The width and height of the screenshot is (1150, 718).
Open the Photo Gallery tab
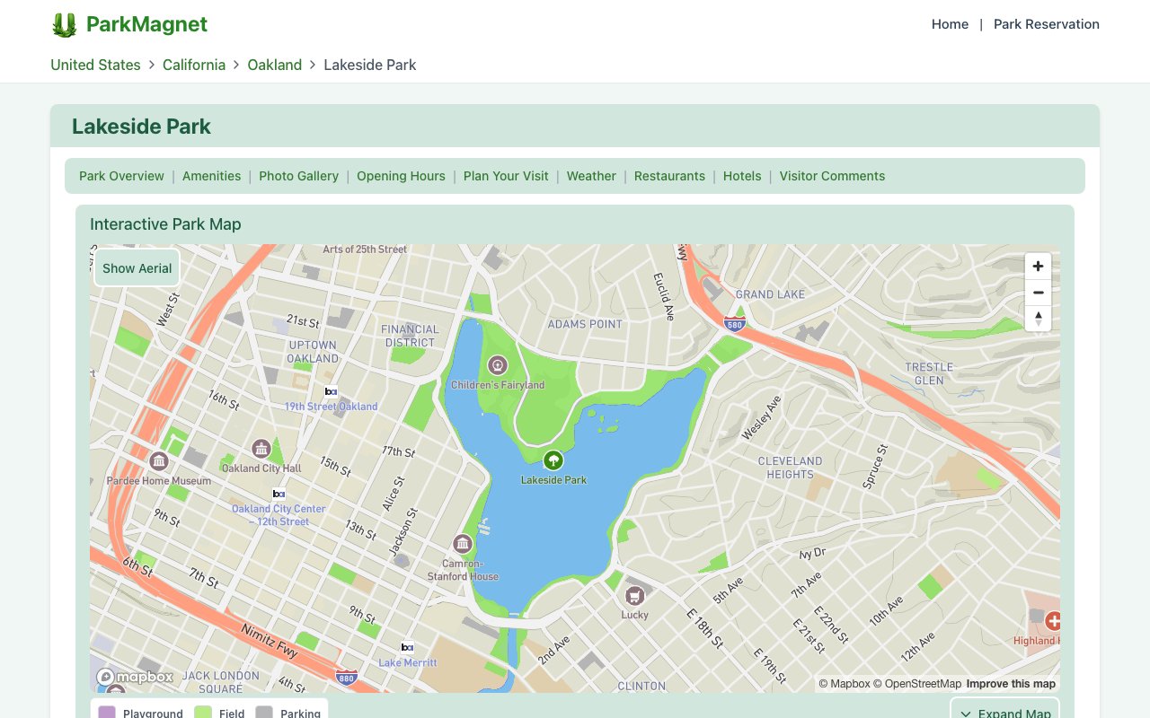pyautogui.click(x=298, y=176)
